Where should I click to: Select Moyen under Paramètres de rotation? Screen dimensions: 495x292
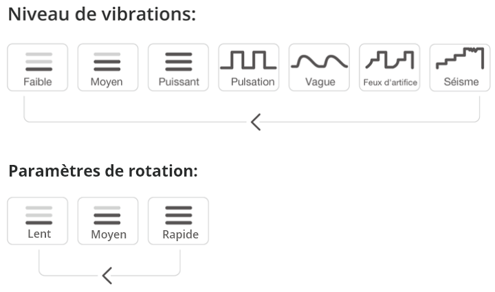[x=108, y=221]
